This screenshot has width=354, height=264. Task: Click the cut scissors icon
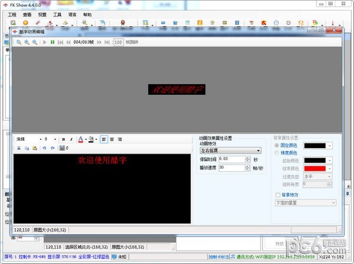18,148
